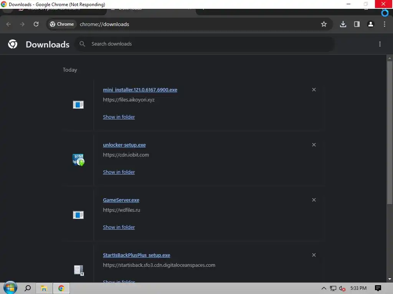
Task: Show GameServer.exe in folder
Action: click(x=119, y=227)
